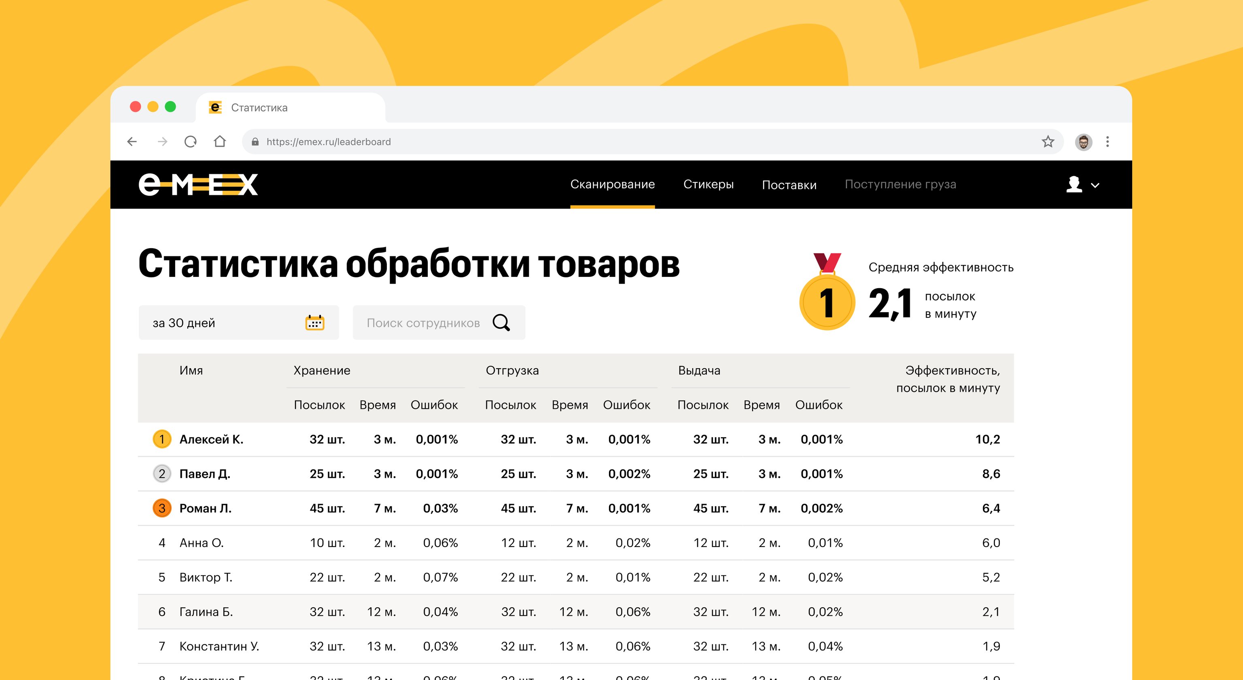Viewport: 1243px width, 680px height.
Task: Click the gold number 1 medal
Action: (827, 291)
